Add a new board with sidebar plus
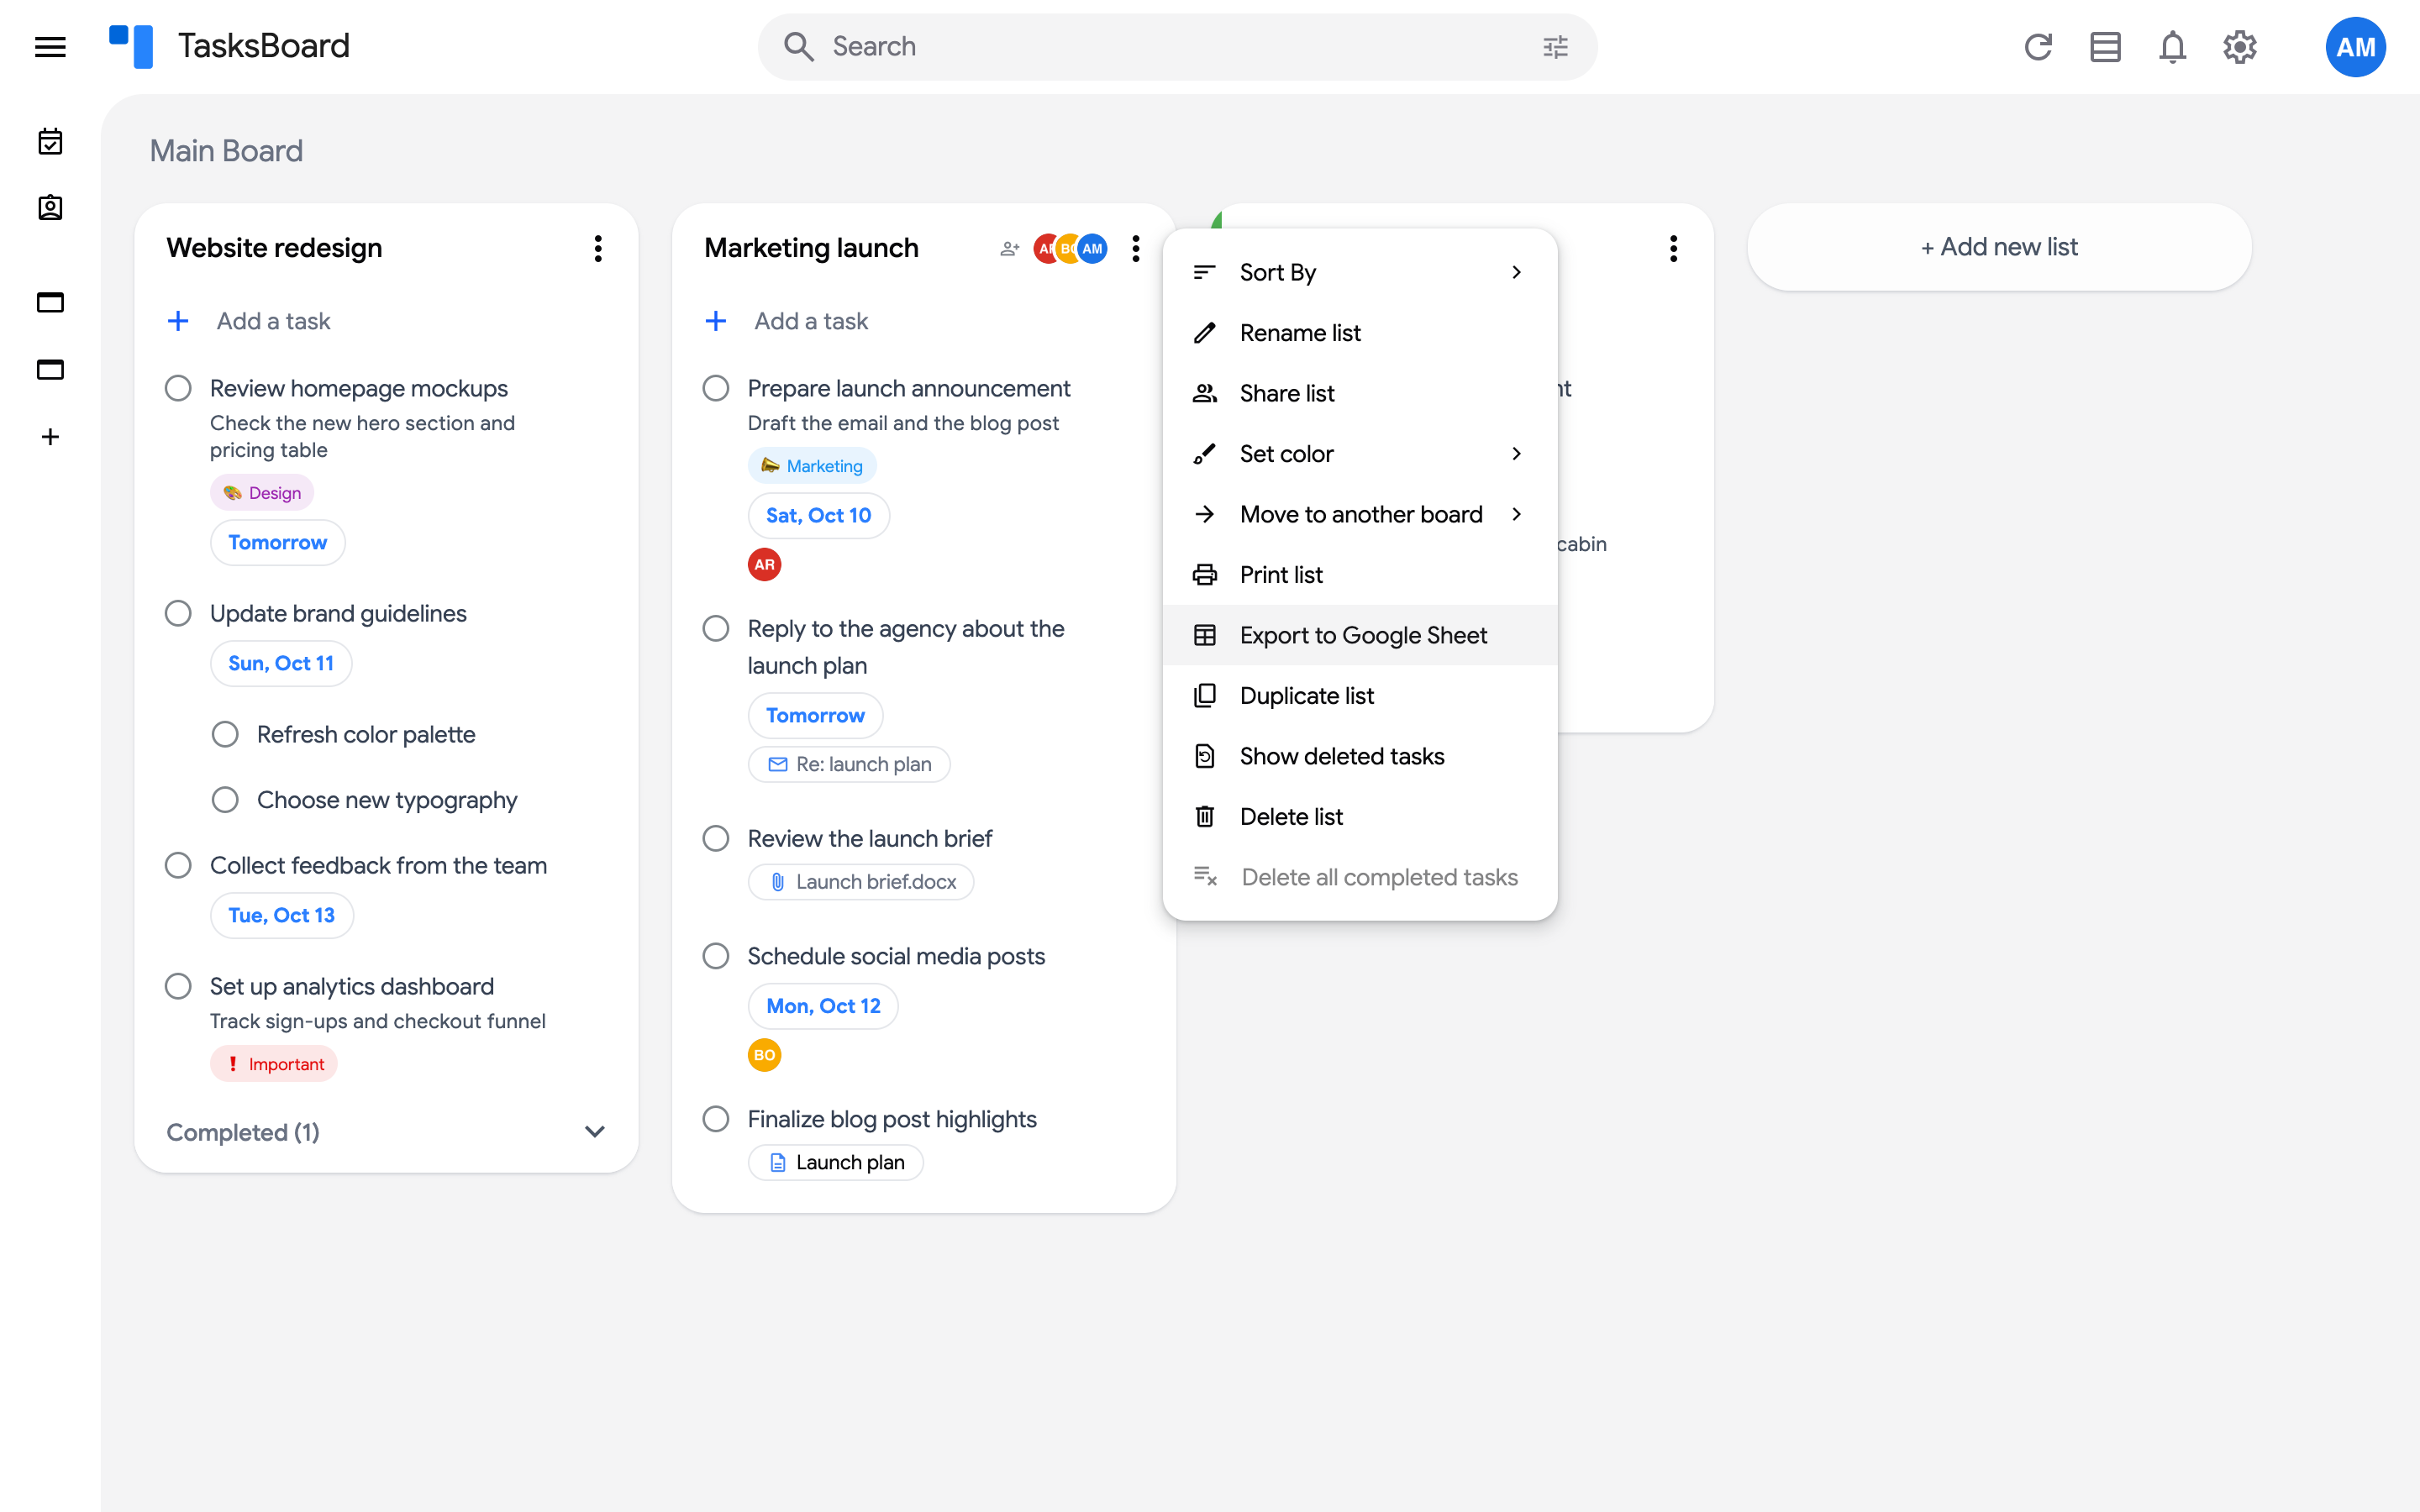Image resolution: width=2420 pixels, height=1512 pixels. pyautogui.click(x=50, y=437)
